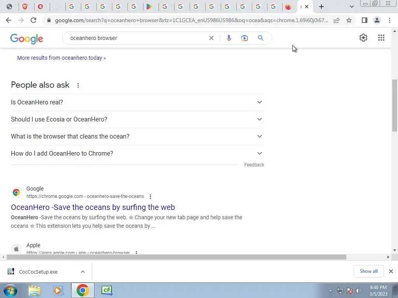
Task: Open Google quick settings gear
Action: 363,38
